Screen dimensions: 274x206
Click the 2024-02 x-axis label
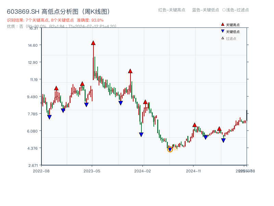click(142, 171)
